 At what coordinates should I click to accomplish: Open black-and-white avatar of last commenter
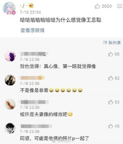pos(10,128)
